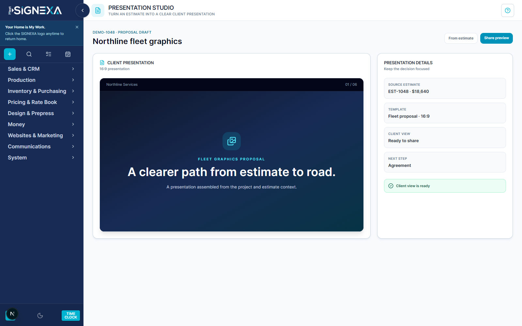This screenshot has height=326, width=522.
Task: Expand the Production menu
Action: [x=41, y=80]
